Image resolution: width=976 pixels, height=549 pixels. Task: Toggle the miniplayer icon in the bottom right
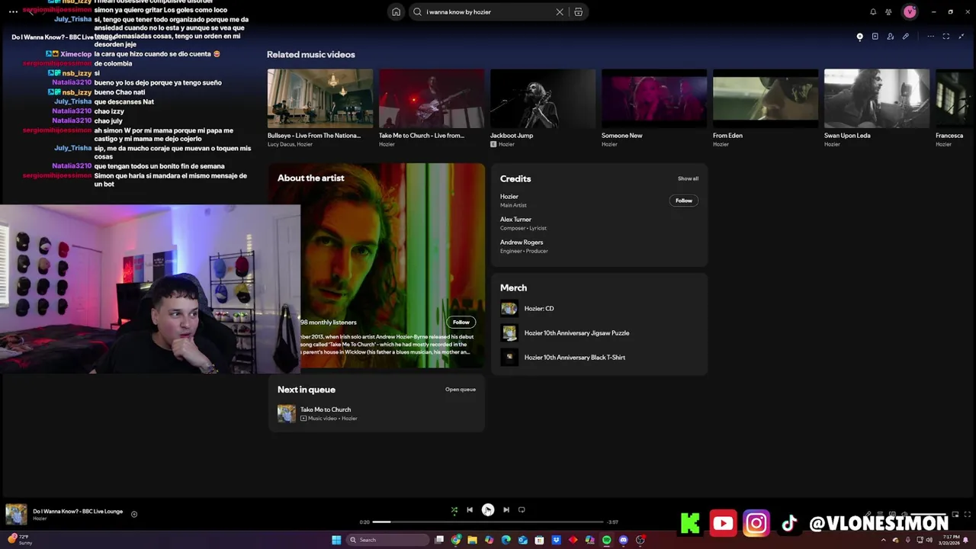click(x=955, y=515)
